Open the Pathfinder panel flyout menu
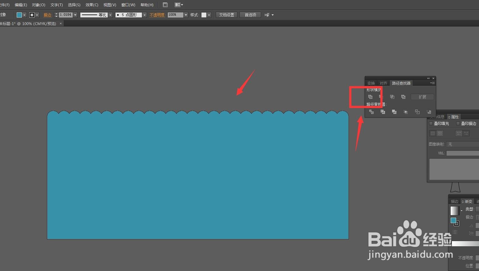 [432, 83]
